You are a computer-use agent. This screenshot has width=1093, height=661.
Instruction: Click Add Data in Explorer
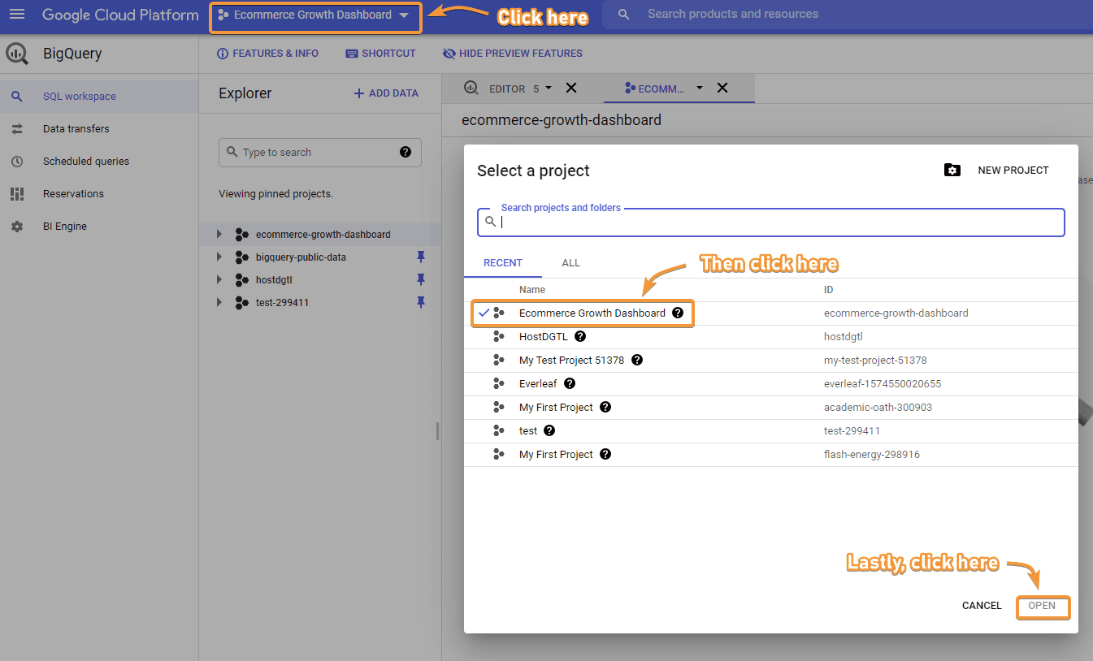click(x=386, y=93)
